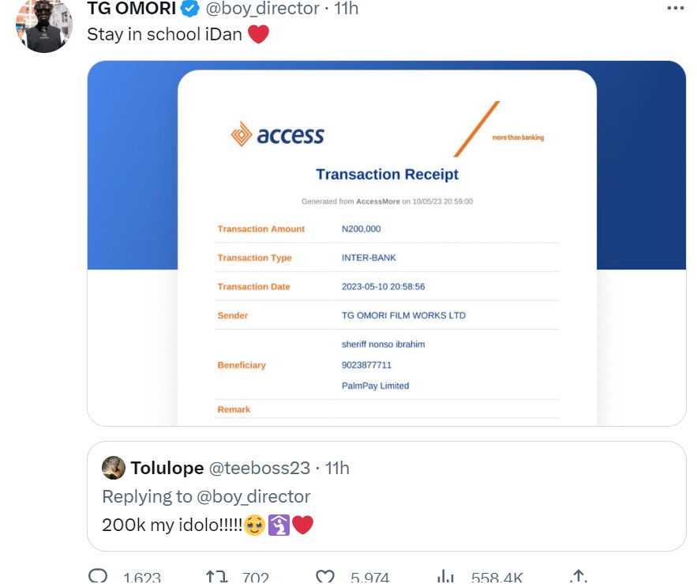Viewport: 697px width, 584px height.
Task: Open the tweet's three-dot more menu
Action: click(x=675, y=8)
